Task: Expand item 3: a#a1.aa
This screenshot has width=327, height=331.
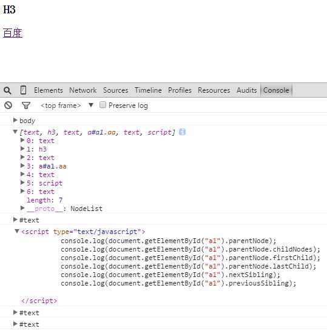Action: tap(22, 165)
